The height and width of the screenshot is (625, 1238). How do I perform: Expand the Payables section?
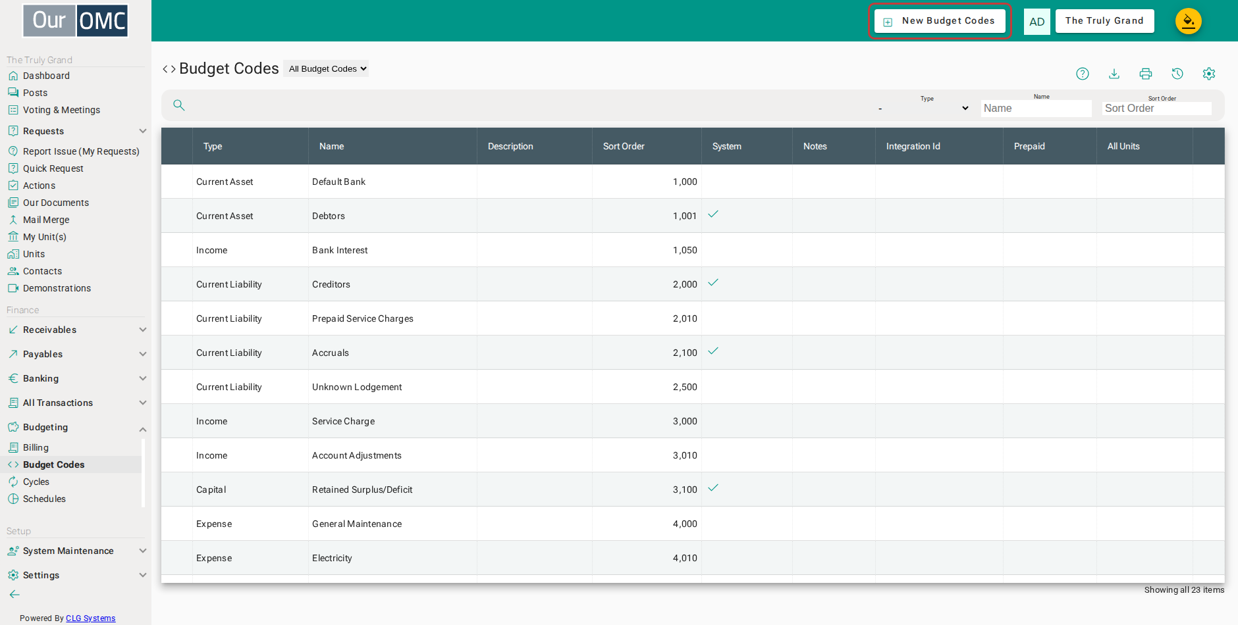76,354
